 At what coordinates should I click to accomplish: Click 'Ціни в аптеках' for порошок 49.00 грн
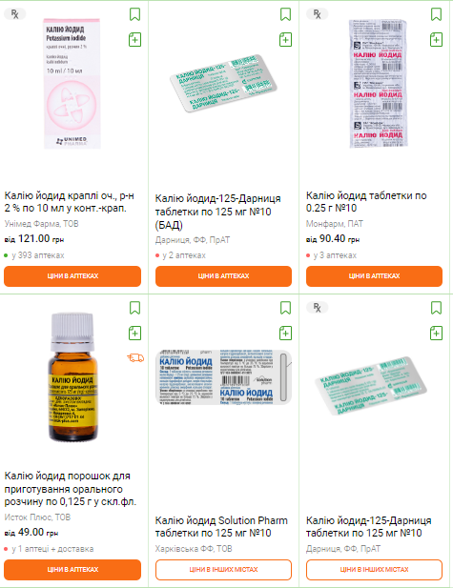72,570
